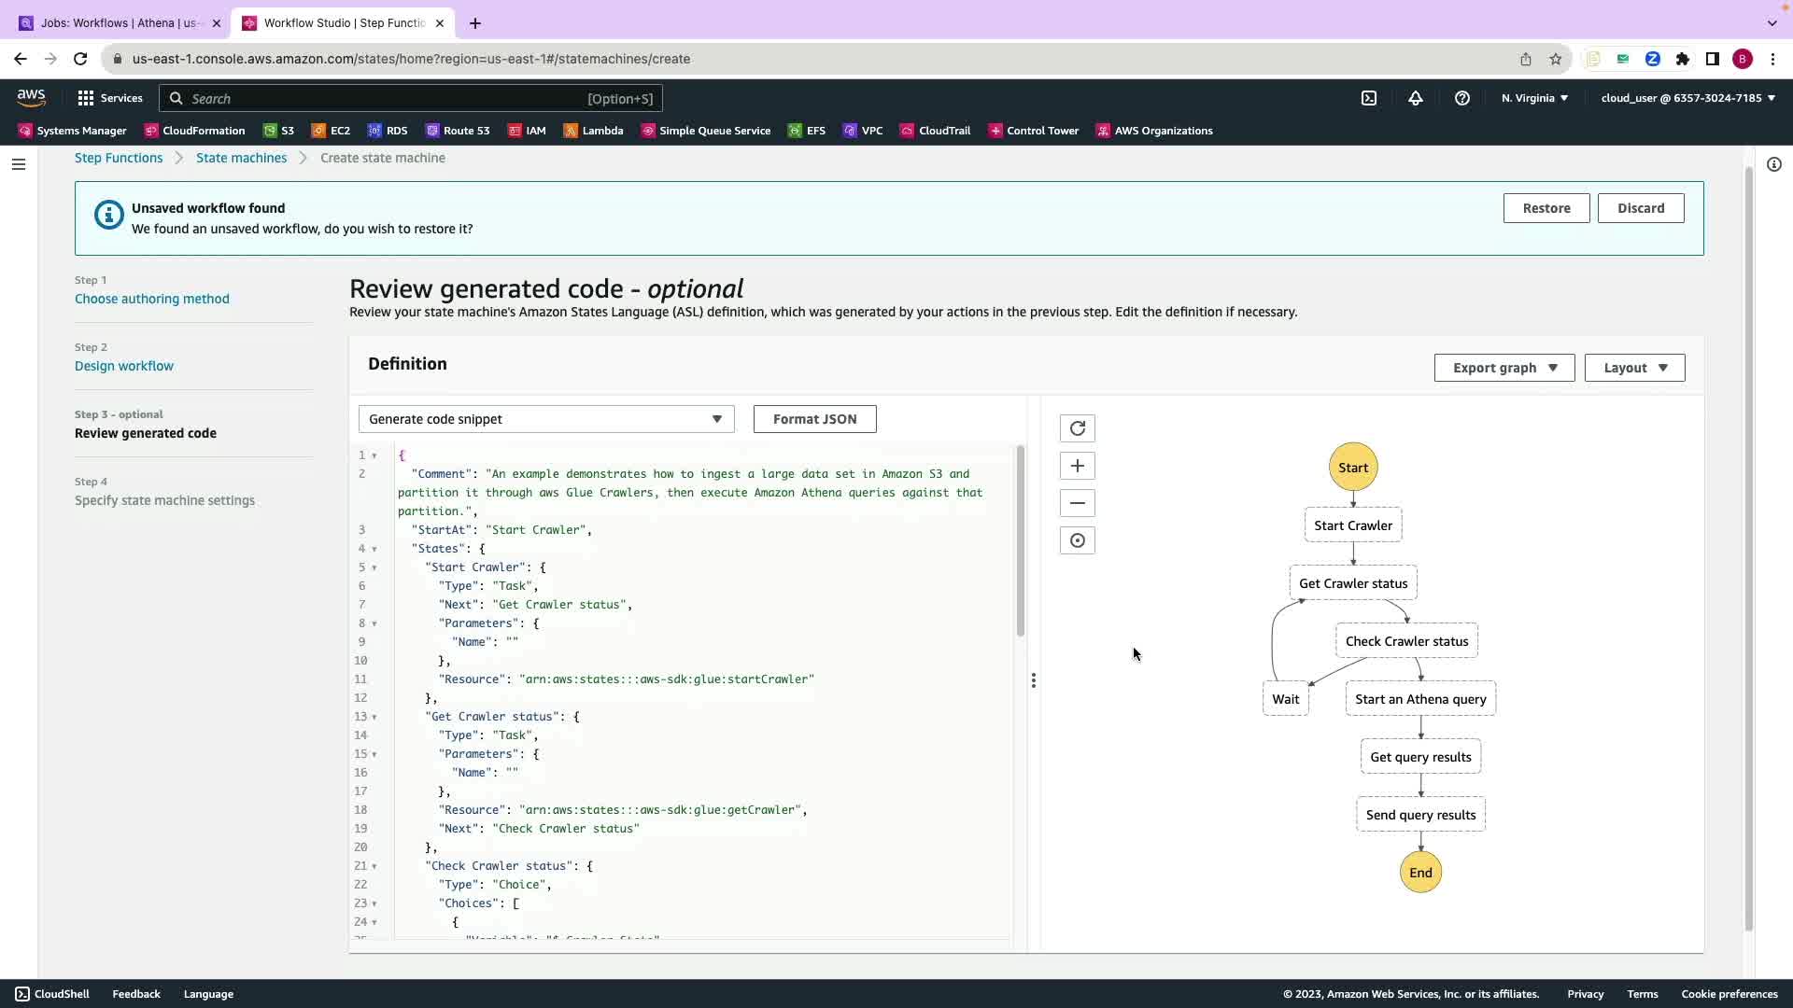Zoom out of the workflow graph
The image size is (1793, 1008).
(x=1077, y=503)
